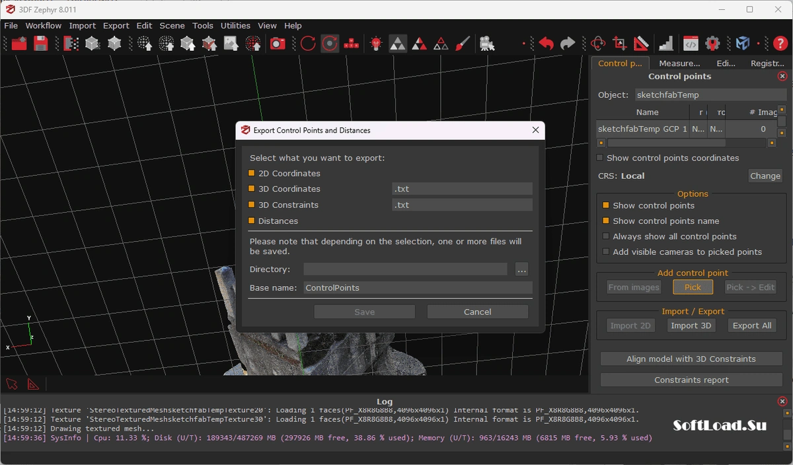Toggle the 3D Coordinates export checkbox
Image resolution: width=793 pixels, height=465 pixels.
pyautogui.click(x=252, y=189)
